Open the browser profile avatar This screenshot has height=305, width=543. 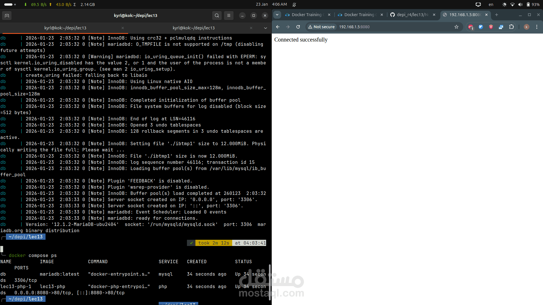(526, 27)
